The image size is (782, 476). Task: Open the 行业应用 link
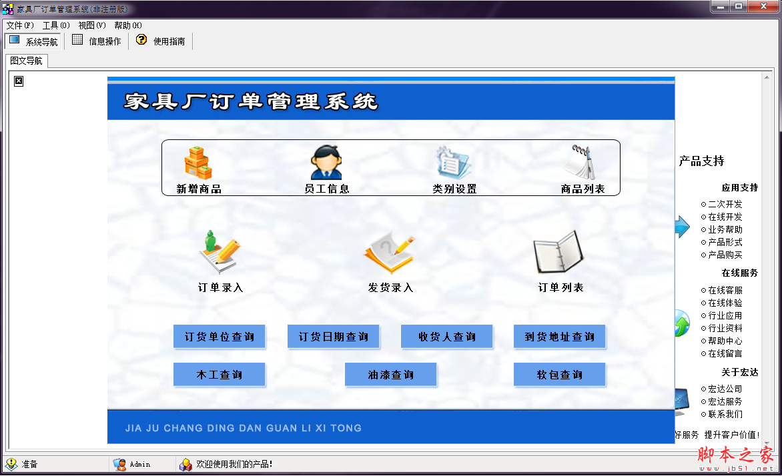point(725,315)
